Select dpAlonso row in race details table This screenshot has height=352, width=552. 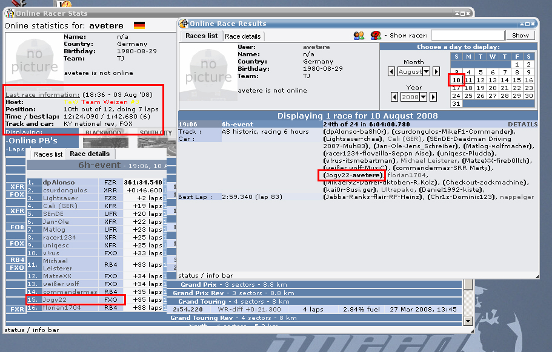click(96, 182)
